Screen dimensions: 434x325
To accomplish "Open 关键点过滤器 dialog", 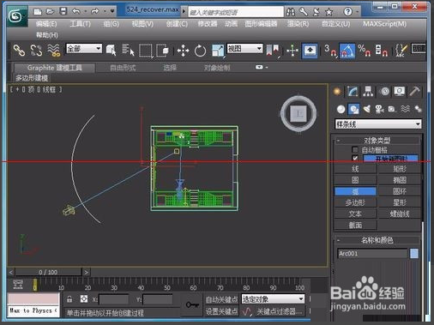I will point(279,311).
